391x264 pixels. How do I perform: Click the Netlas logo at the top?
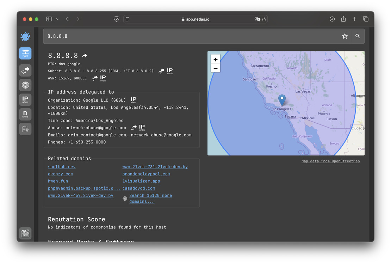[x=25, y=36]
